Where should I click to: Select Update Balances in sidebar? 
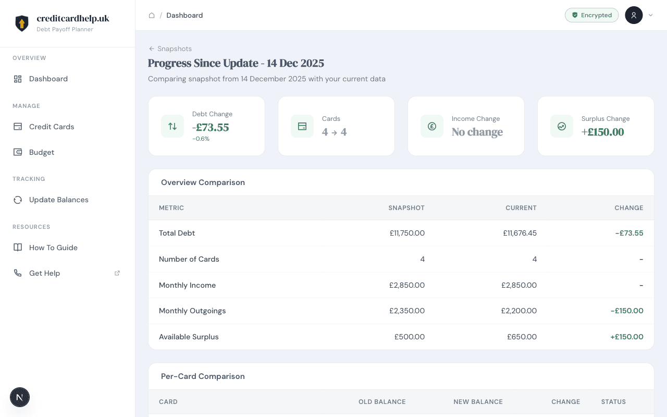pyautogui.click(x=58, y=200)
